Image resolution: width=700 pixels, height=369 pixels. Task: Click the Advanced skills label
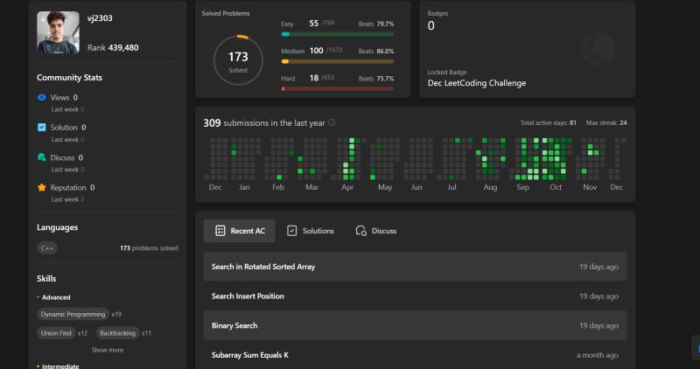click(x=56, y=297)
